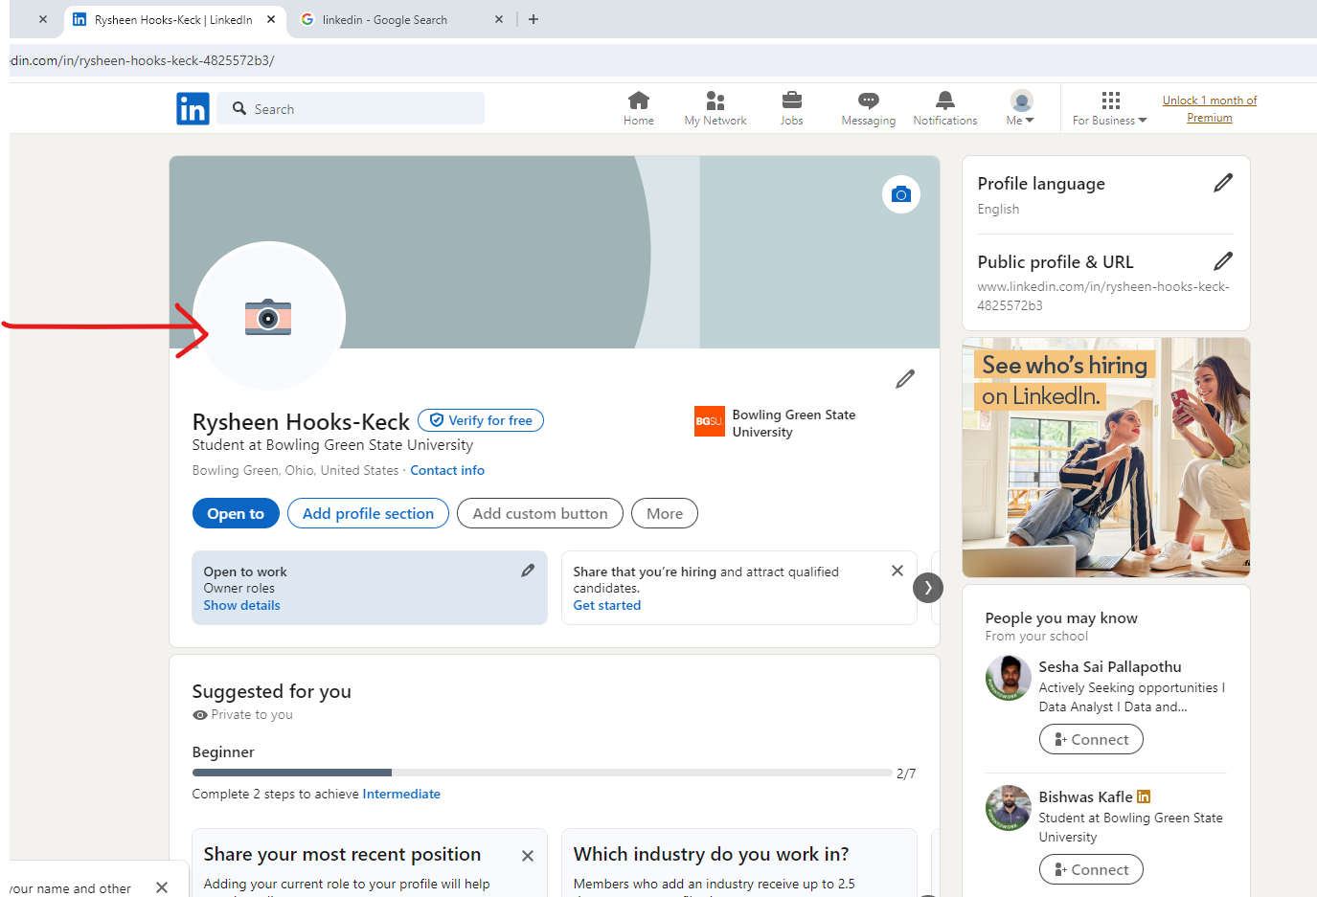The width and height of the screenshot is (1317, 897).
Task: Open Sesha Sai Pallapothu's profile photo
Action: click(1009, 679)
